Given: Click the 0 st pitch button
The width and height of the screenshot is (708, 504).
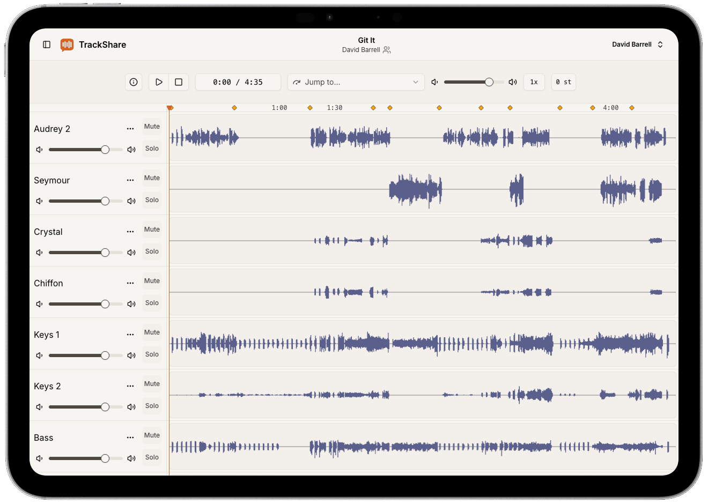Looking at the screenshot, I should pos(563,81).
